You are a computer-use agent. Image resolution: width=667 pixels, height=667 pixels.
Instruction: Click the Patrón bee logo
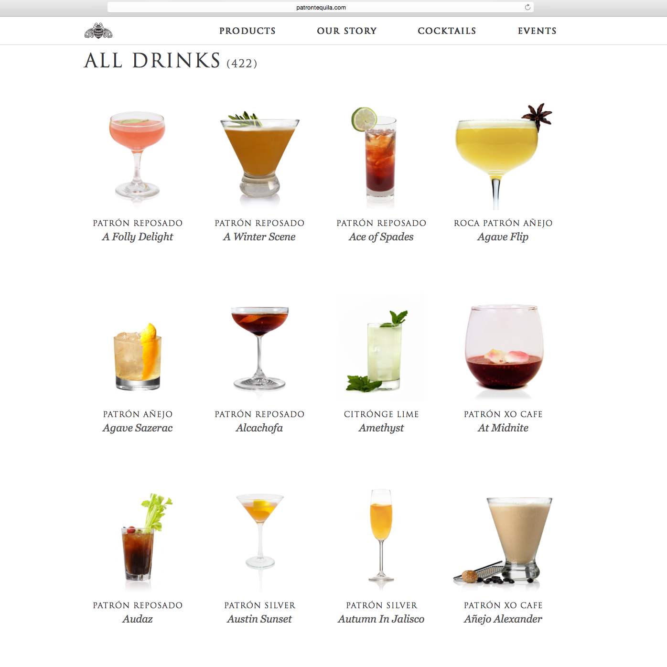pos(99,30)
